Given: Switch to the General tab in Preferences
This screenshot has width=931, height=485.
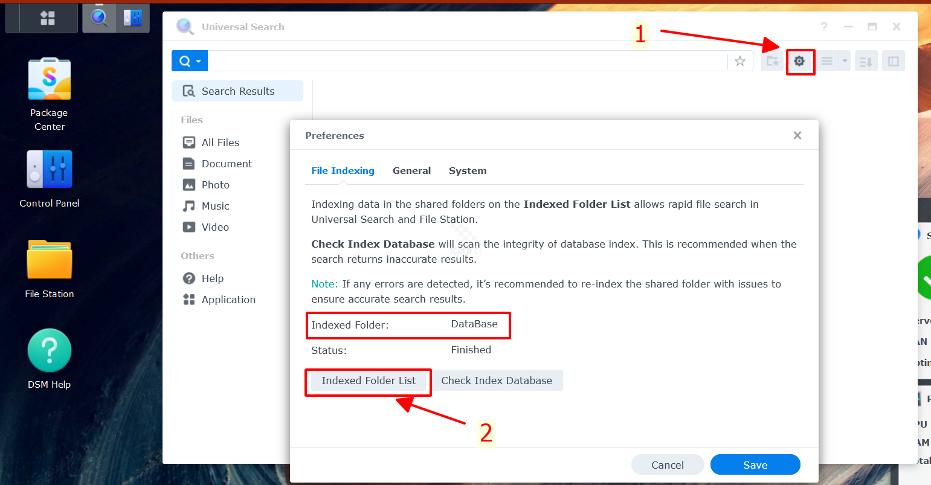Looking at the screenshot, I should [411, 170].
